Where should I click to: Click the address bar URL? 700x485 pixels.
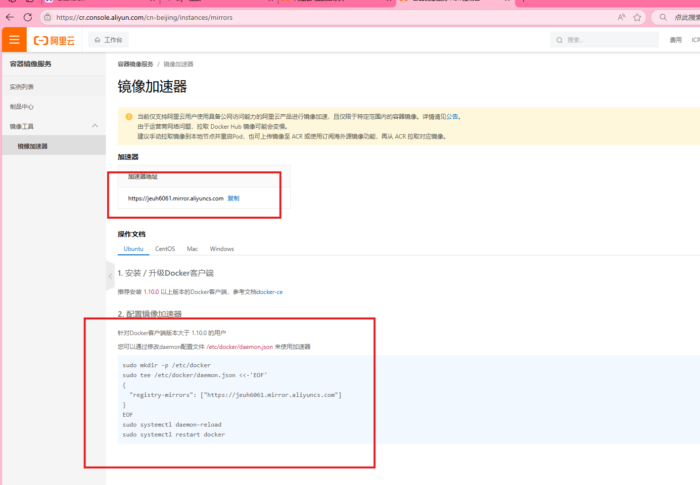(x=144, y=17)
